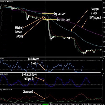Select the -D is above +D annotation
This screenshot has width=105, height=105.
coord(28,92)
